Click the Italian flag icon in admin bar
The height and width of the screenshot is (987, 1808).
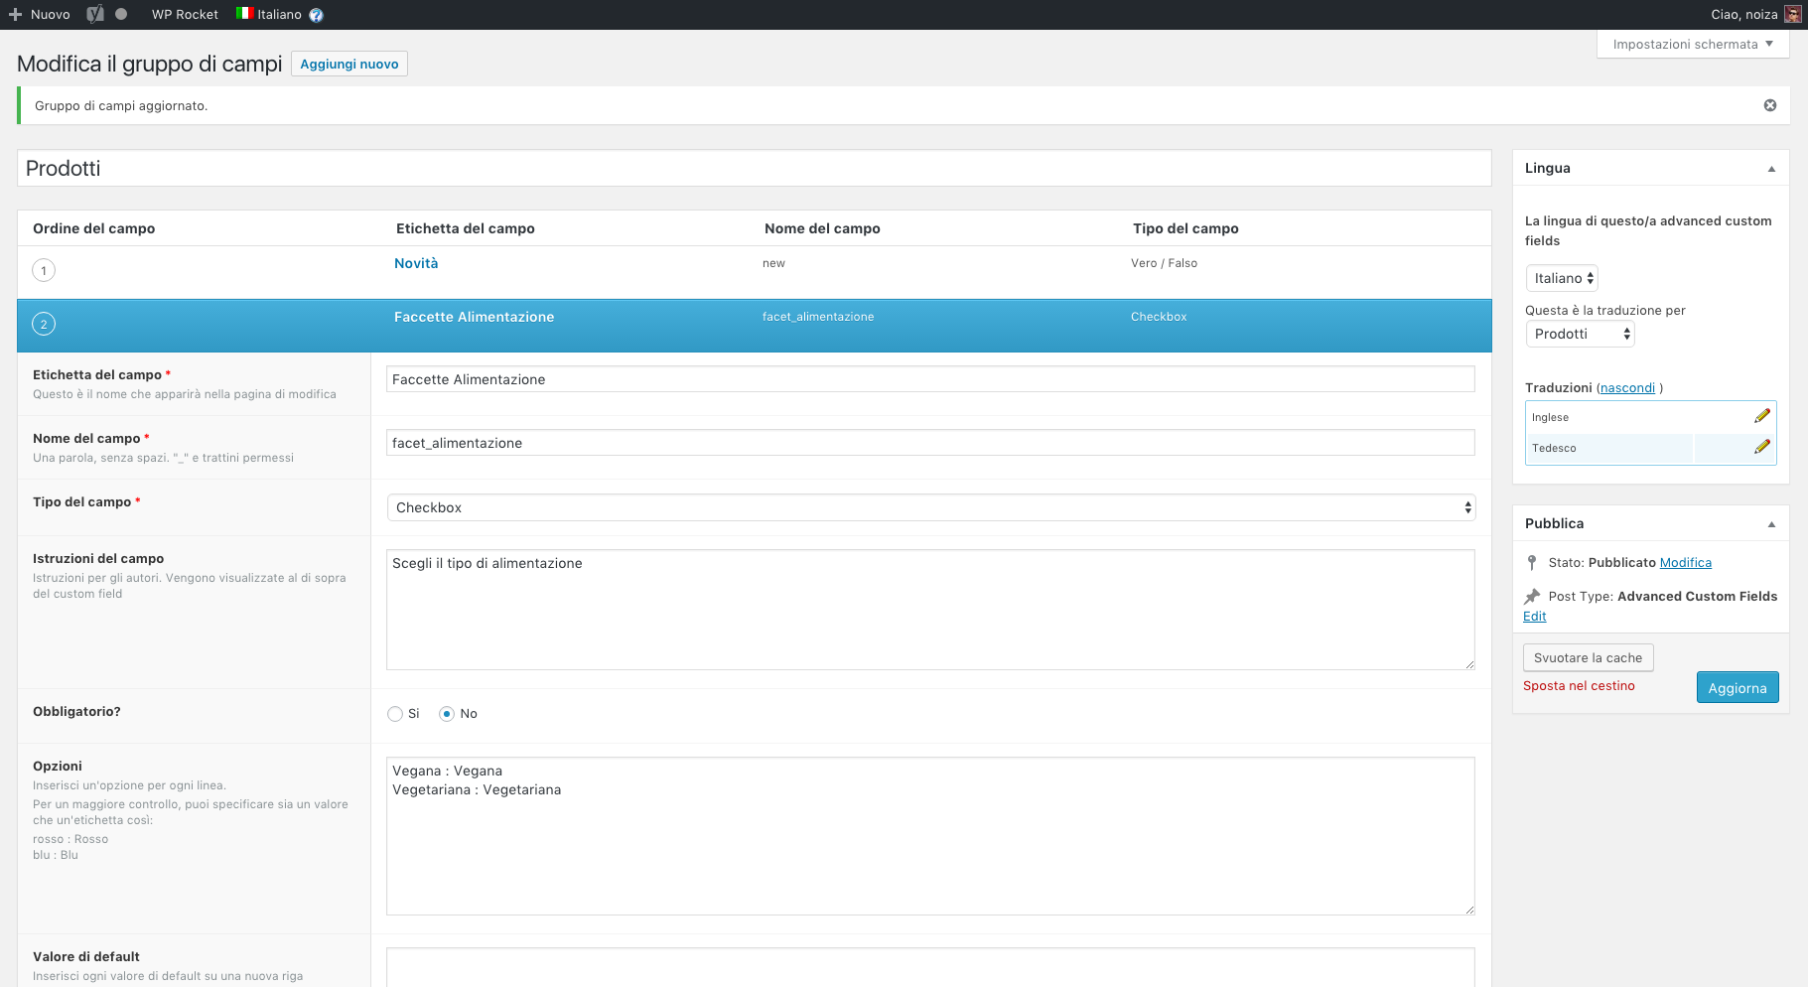pos(244,14)
